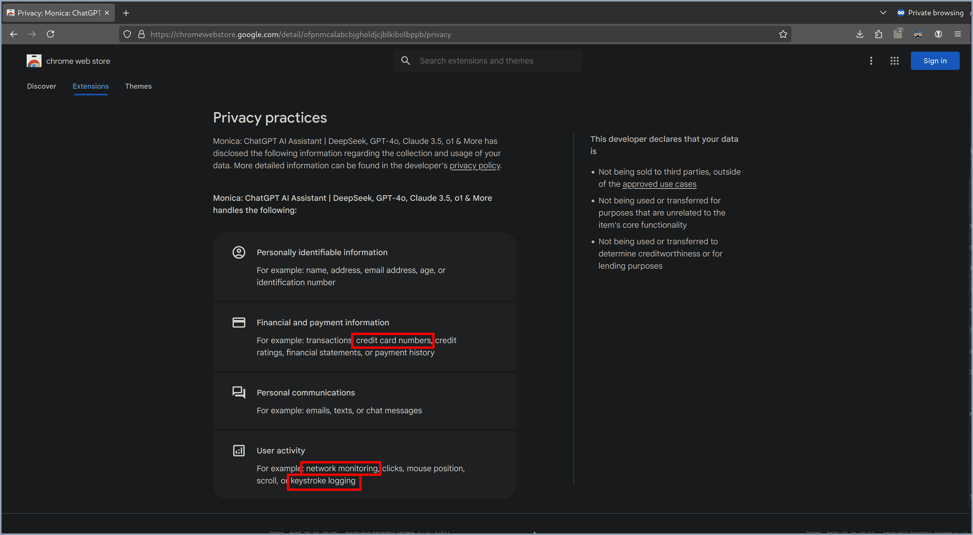Focus the Search extensions and themes field
Screen dimensions: 973x535
pos(487,61)
